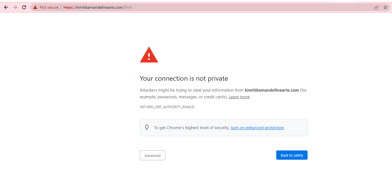Click the NET::ERR_CERT_AUTHORITY_INVALID error code
This screenshot has height=195, width=392.
point(167,107)
